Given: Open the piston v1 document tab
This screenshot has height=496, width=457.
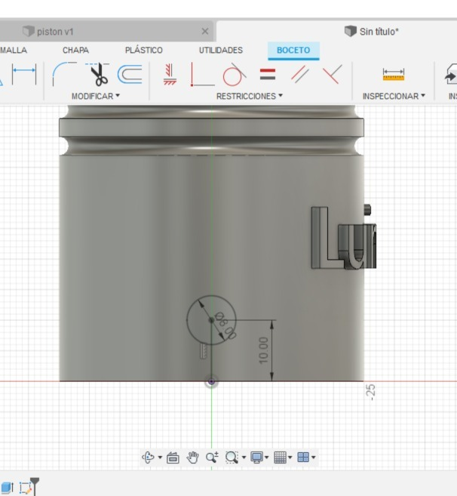Looking at the screenshot, I should [x=107, y=31].
